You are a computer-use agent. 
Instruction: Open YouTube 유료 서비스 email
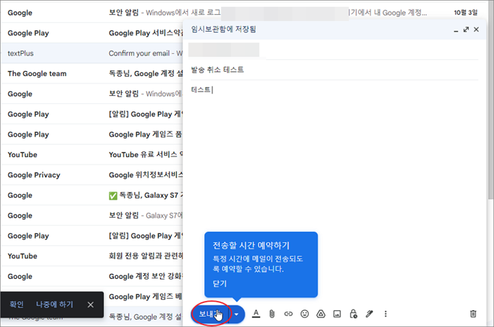click(x=91, y=155)
